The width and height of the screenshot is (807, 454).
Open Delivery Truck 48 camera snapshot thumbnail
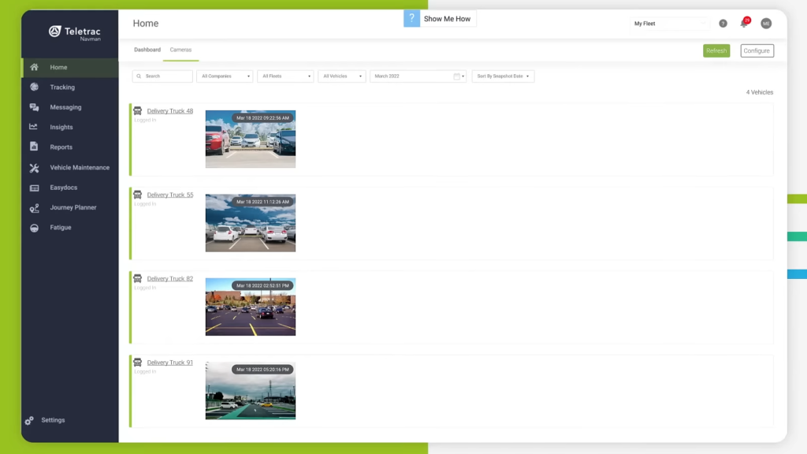pyautogui.click(x=251, y=139)
